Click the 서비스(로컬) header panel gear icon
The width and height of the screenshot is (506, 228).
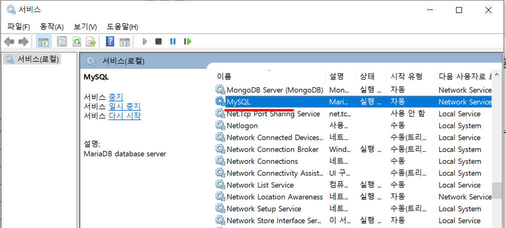(91, 61)
